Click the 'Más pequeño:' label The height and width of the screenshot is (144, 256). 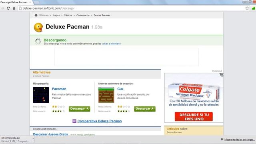[x=41, y=84]
